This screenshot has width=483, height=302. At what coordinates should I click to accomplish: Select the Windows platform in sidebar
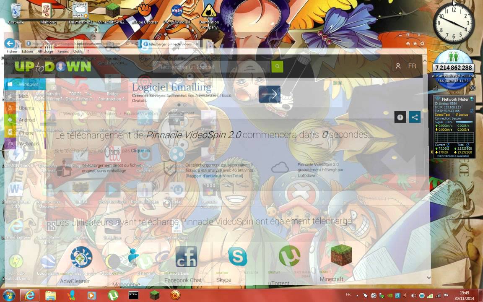(x=25, y=84)
